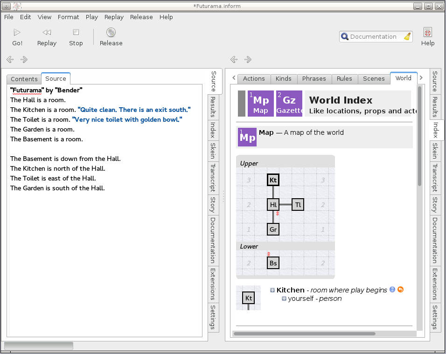The image size is (446, 354).
Task: Switch to the Rules index tab
Action: [344, 78]
